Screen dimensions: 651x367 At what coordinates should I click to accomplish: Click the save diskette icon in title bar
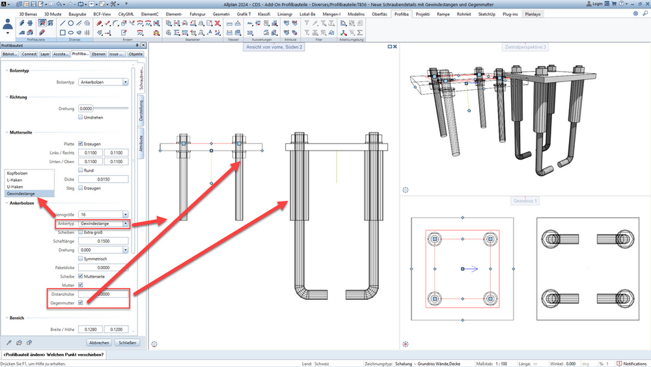34,4
